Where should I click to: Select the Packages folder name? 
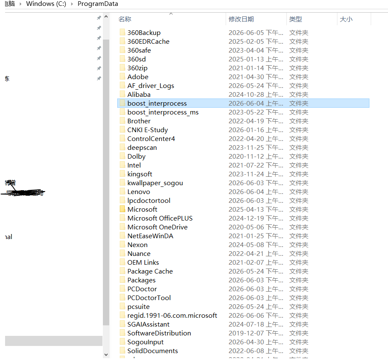pyautogui.click(x=141, y=280)
